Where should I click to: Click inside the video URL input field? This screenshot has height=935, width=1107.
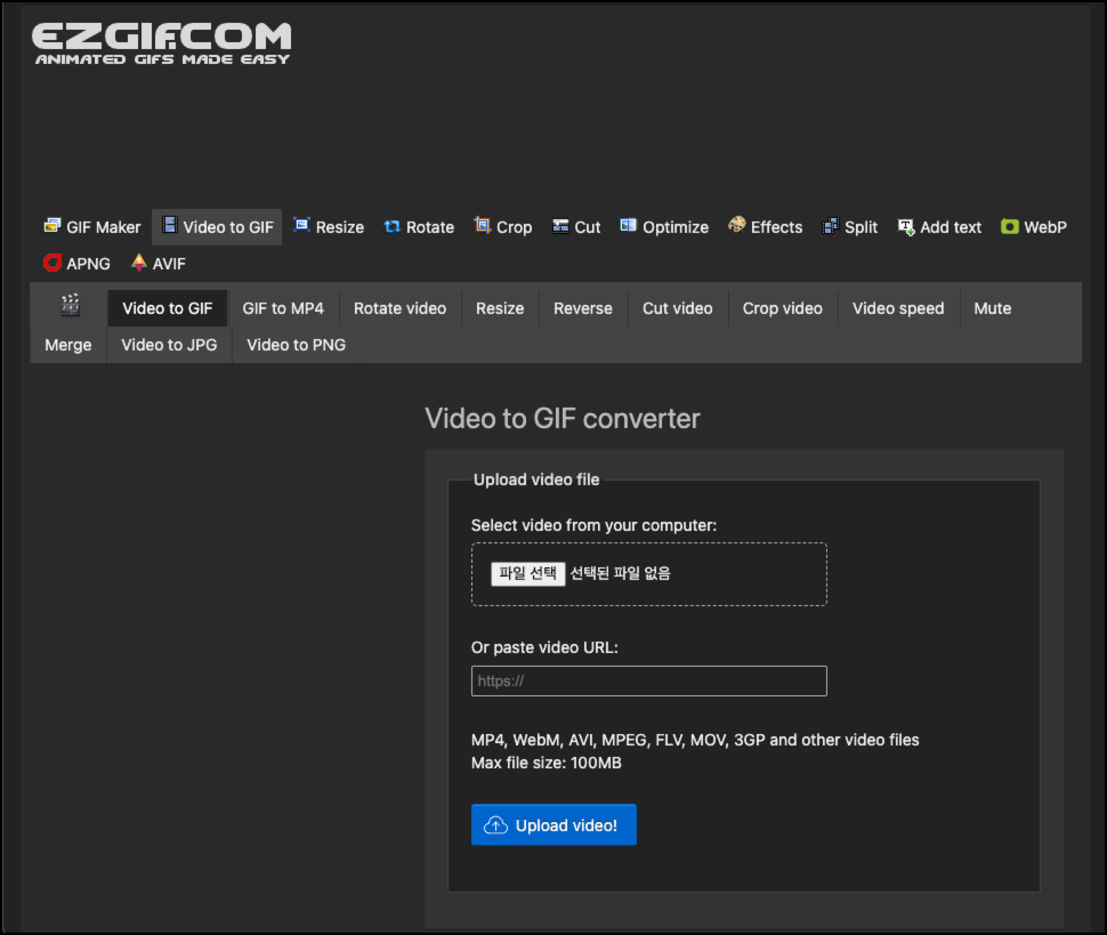tap(648, 680)
